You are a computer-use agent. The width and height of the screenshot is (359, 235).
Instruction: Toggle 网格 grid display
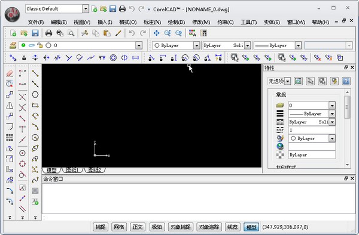(119, 227)
